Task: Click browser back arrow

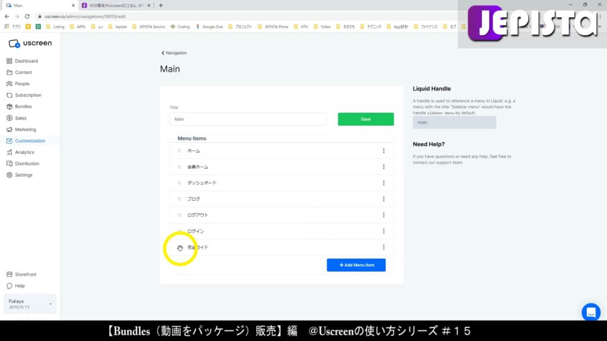Action: click(x=7, y=17)
